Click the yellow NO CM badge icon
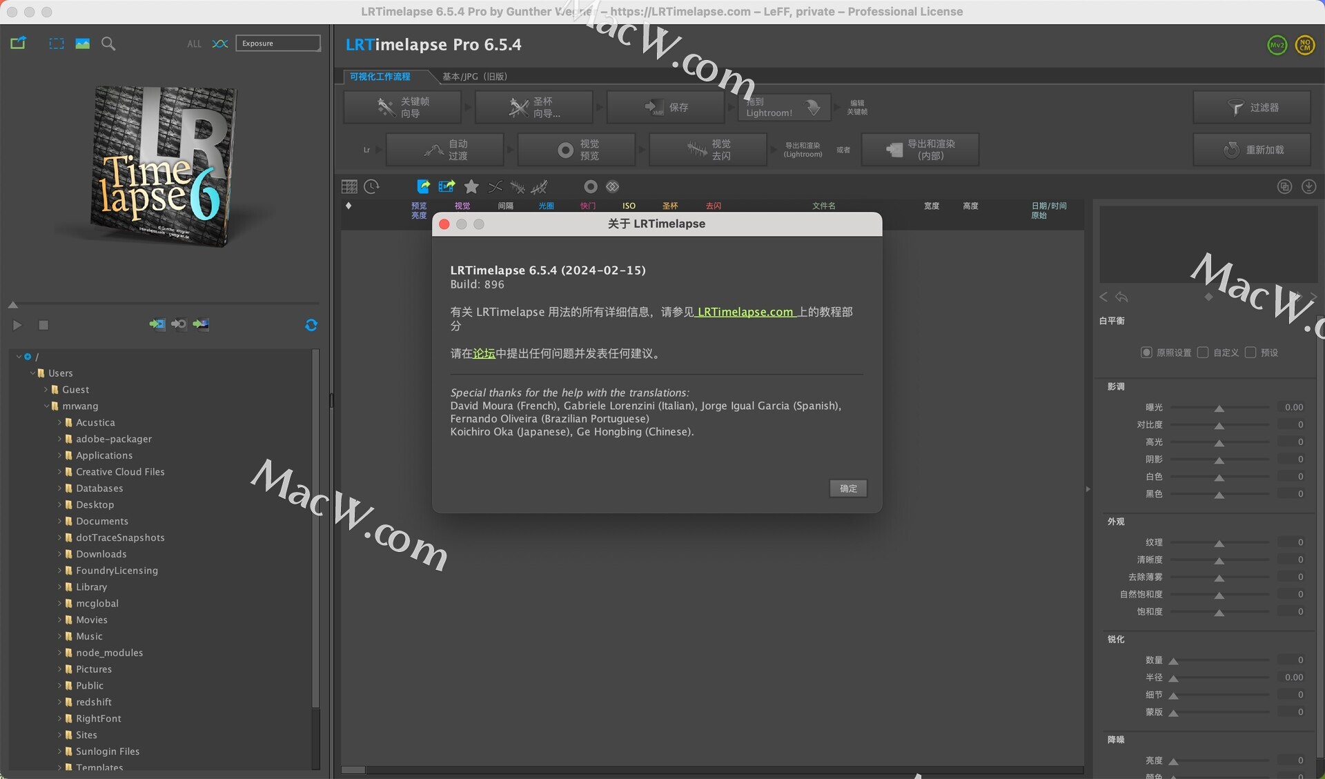Viewport: 1325px width, 779px height. pyautogui.click(x=1304, y=46)
